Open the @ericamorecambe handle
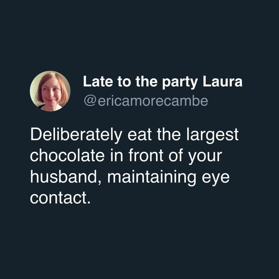279x279 pixels. point(146,101)
